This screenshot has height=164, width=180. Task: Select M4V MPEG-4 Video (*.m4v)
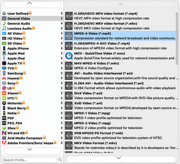click(121, 66)
